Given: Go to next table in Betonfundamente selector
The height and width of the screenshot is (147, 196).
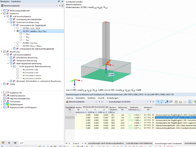Looking at the screenshot, I should [102, 102].
